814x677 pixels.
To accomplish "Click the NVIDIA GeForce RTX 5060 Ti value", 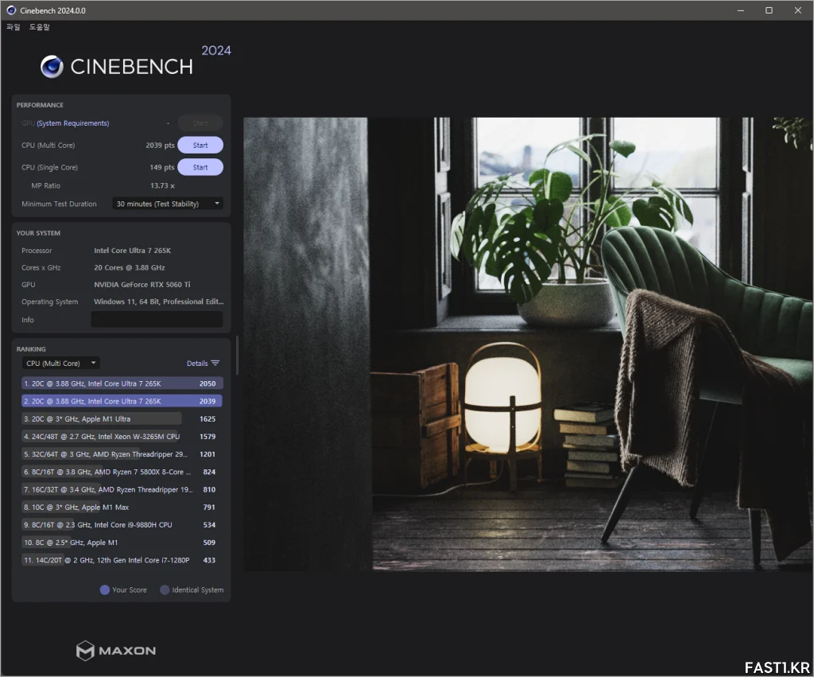I will point(142,285).
